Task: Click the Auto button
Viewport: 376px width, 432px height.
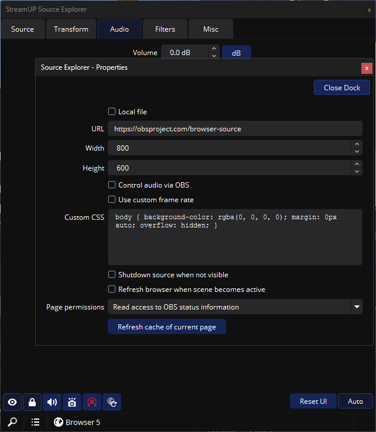Action: (x=356, y=401)
